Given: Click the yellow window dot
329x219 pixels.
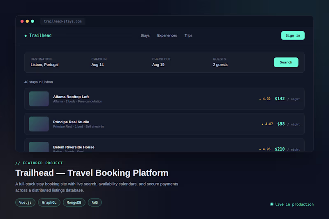Looking at the screenshot, I should 27,21.
